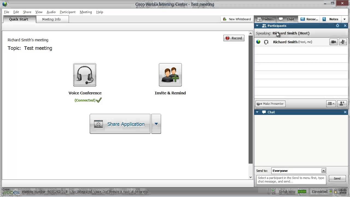Click the green Connected checkmark under Voice Conference
Screen dimensions: 350x197
(x=99, y=100)
